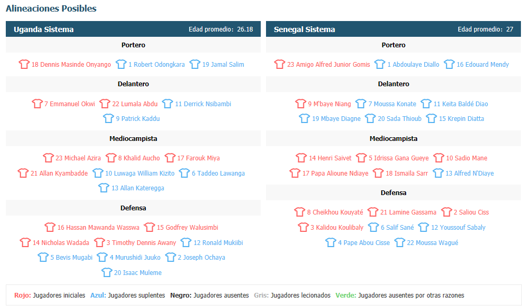Open Cheikhou Kouyaté's player page
Viewport: 522px width, 306px height.
[x=335, y=212]
